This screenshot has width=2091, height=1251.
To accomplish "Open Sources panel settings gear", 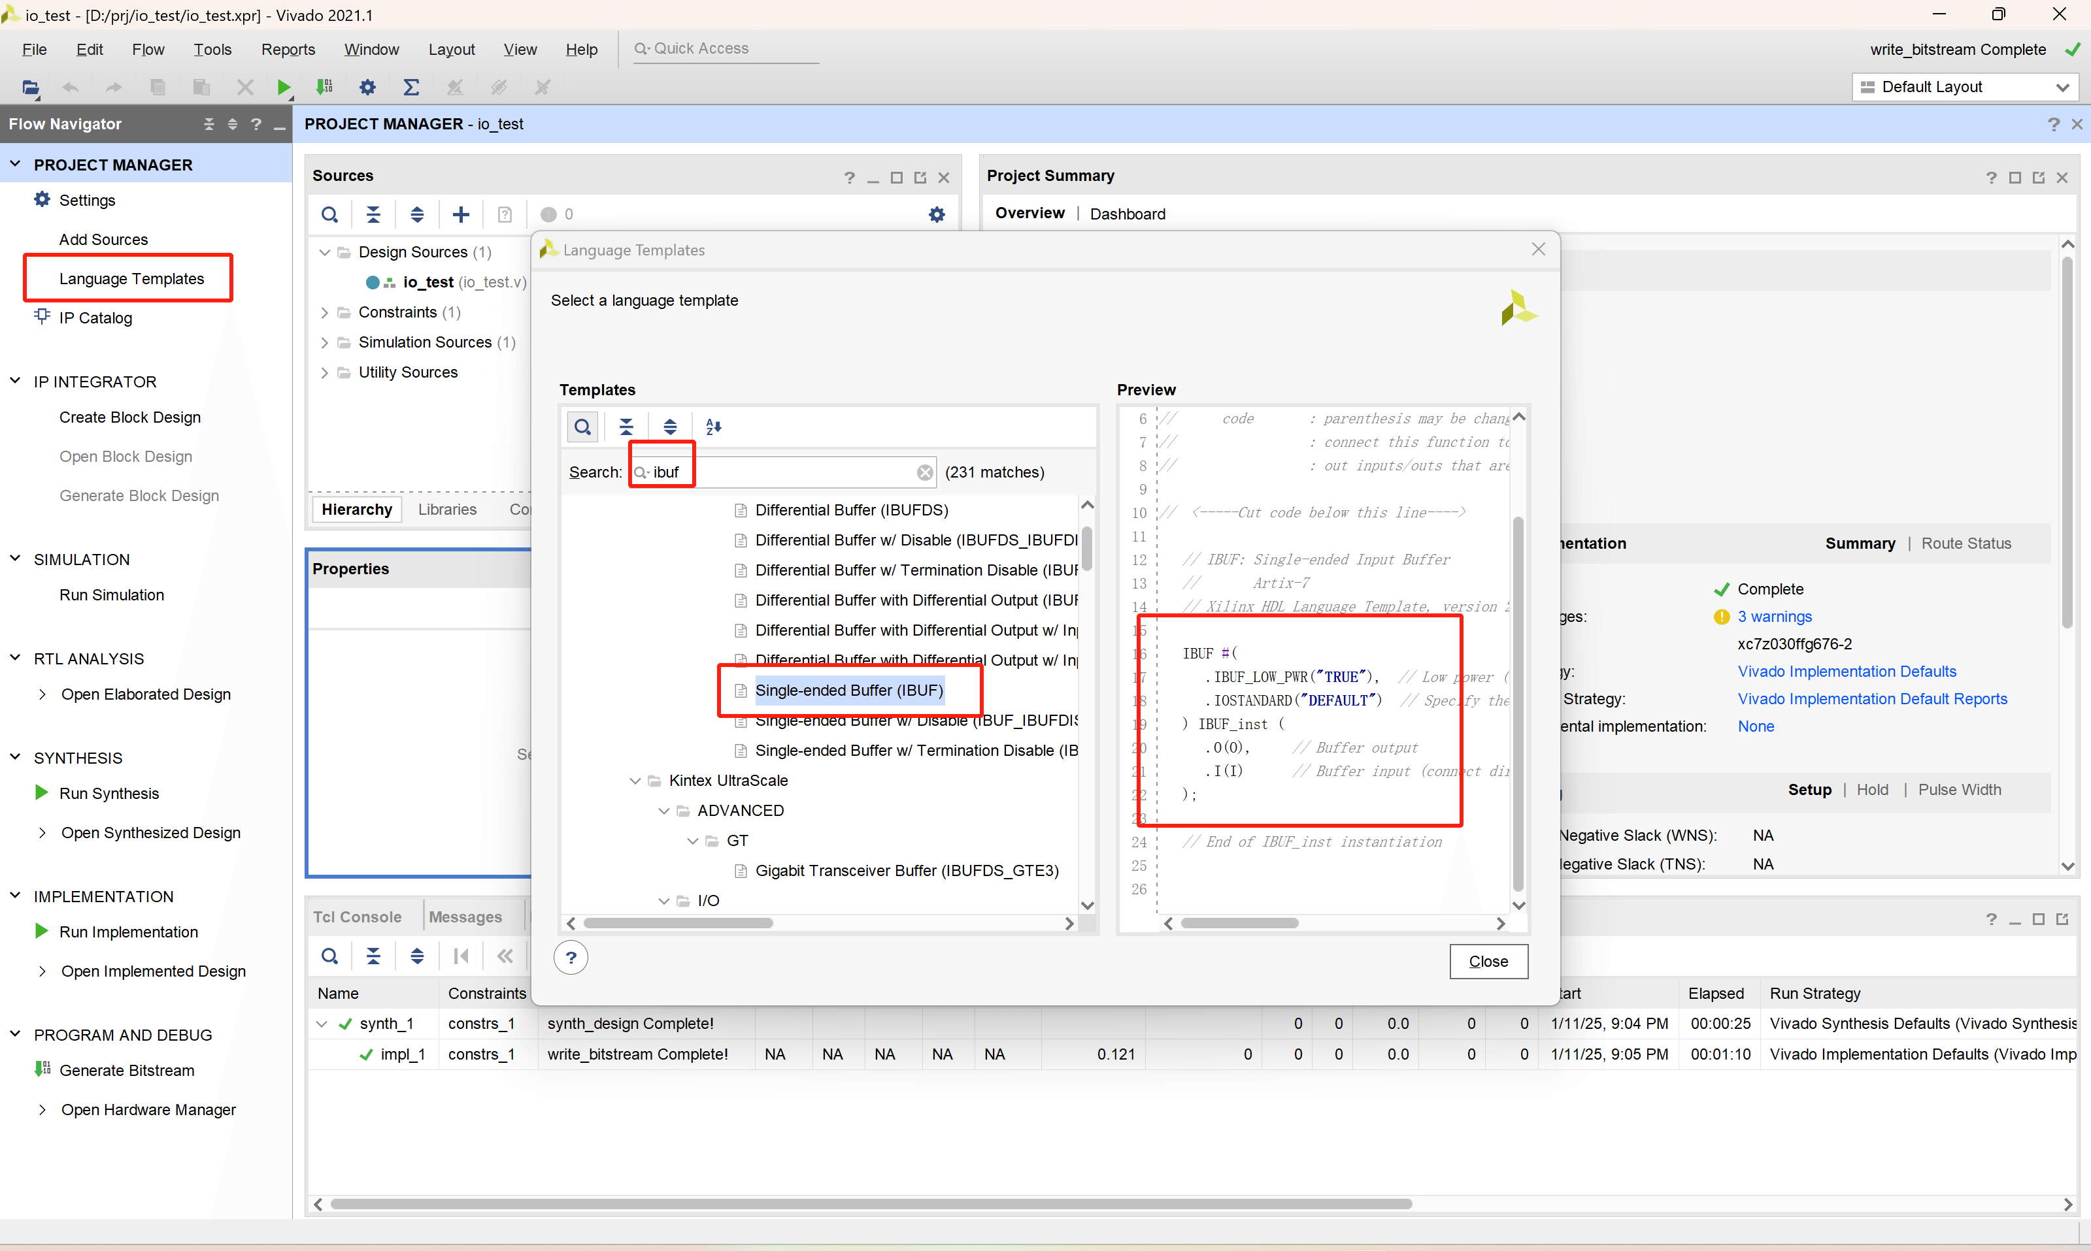I will 936,214.
